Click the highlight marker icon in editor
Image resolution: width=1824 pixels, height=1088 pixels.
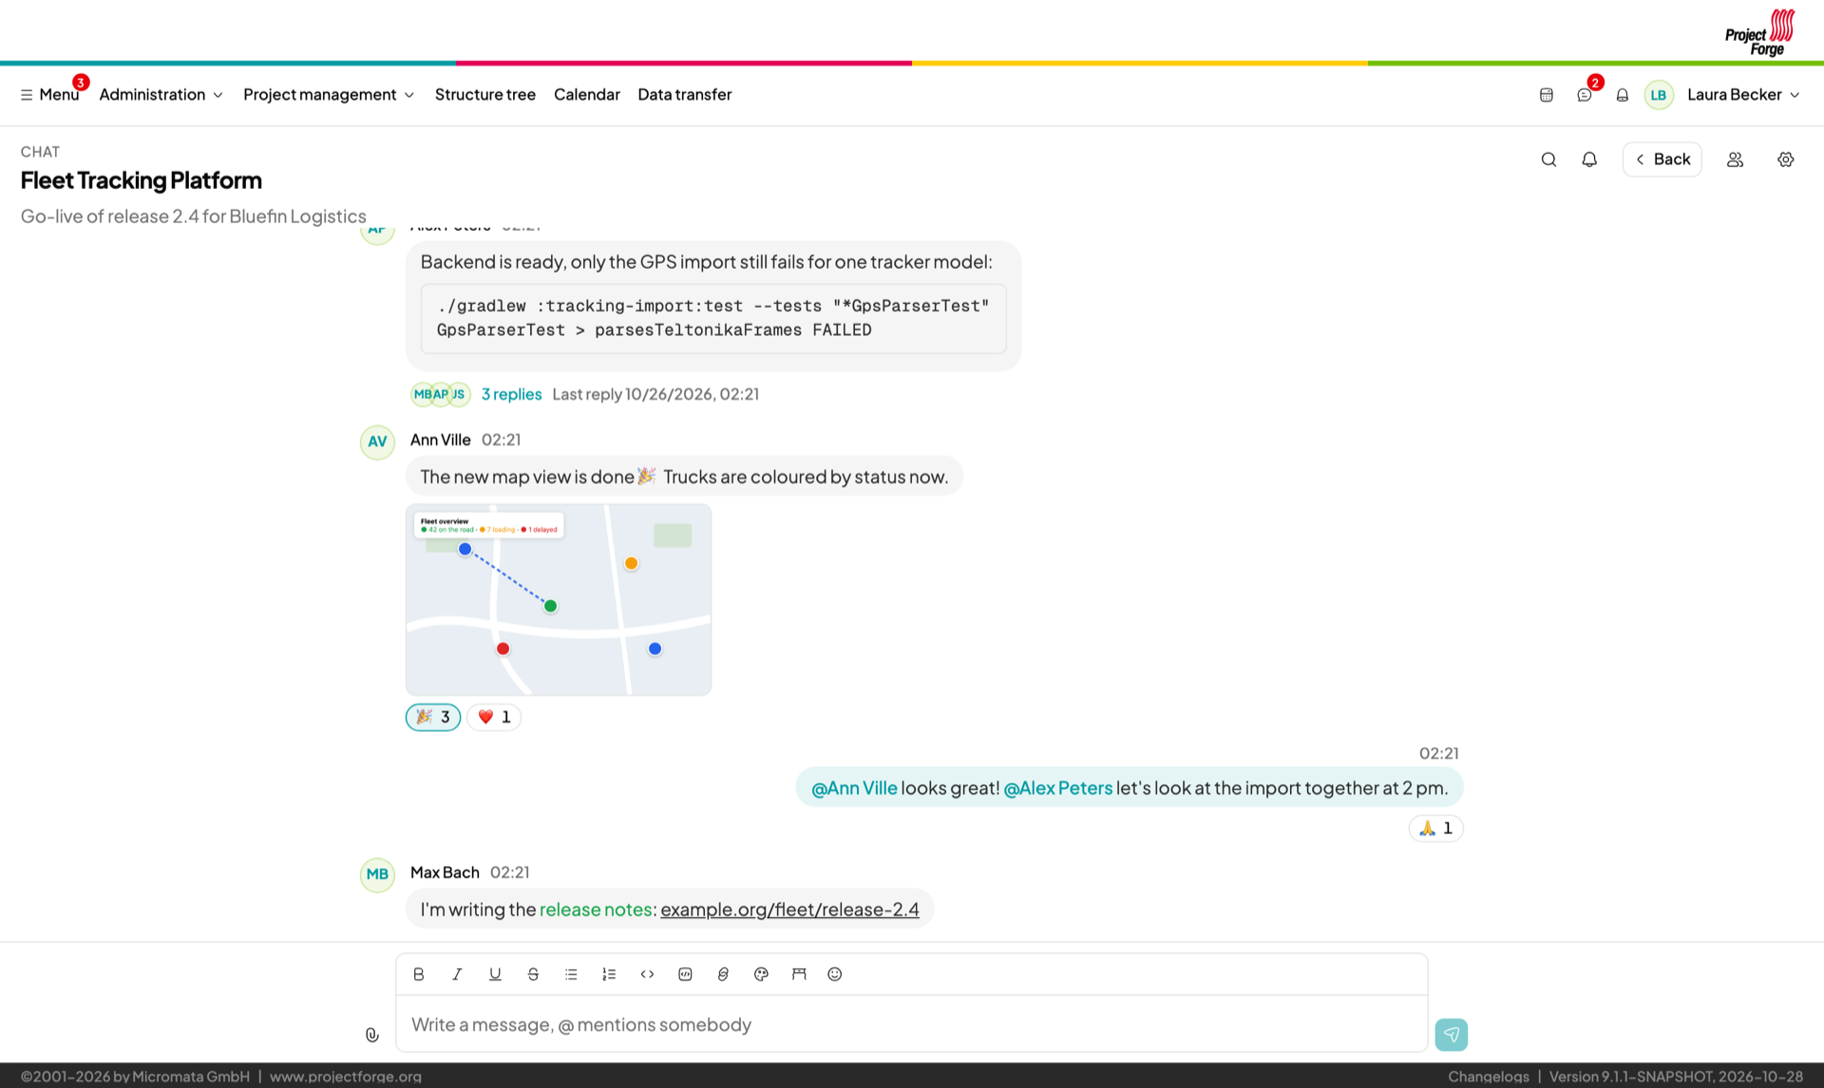[799, 974]
